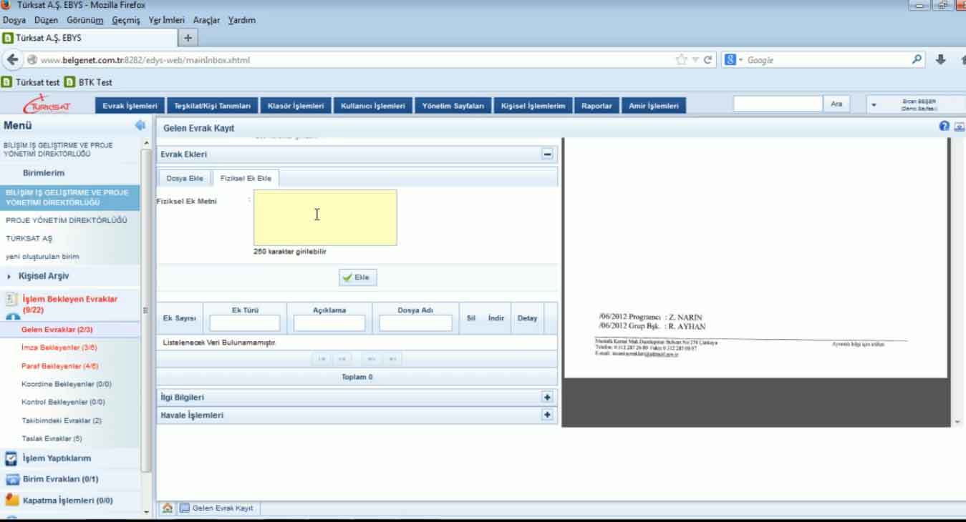Click the header search input beside Ara
The height and width of the screenshot is (522, 966).
(778, 104)
